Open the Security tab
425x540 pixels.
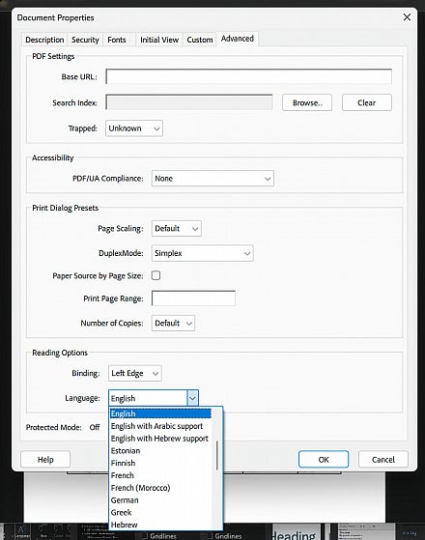pyautogui.click(x=85, y=40)
